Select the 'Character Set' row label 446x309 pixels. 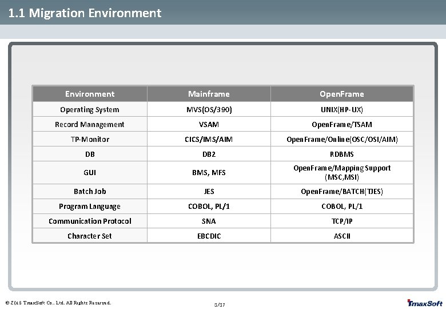point(90,236)
